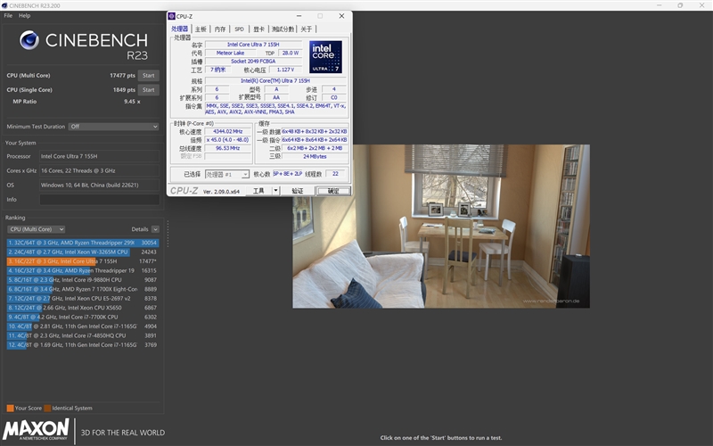Click the CPU-Z title bar icon
This screenshot has width=713, height=446.
171,16
